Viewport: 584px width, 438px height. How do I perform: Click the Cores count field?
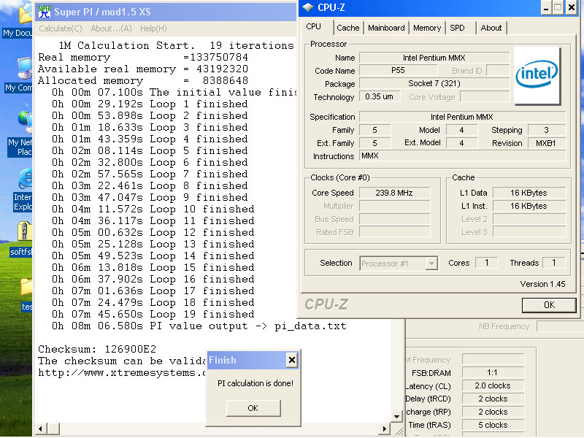tap(487, 263)
